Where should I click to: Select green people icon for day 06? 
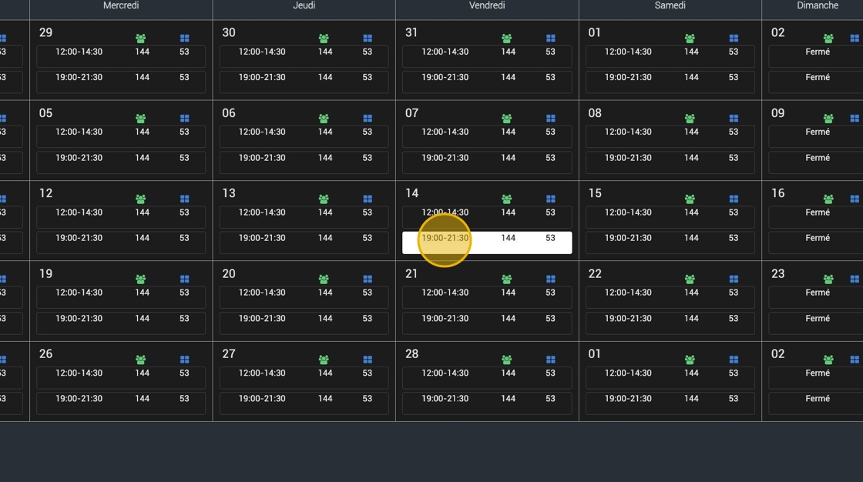pyautogui.click(x=324, y=119)
